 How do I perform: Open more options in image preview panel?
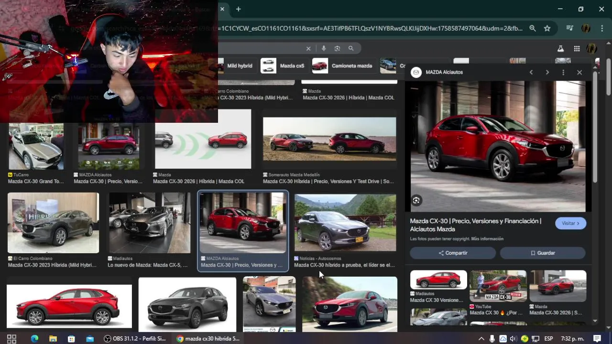coord(563,72)
